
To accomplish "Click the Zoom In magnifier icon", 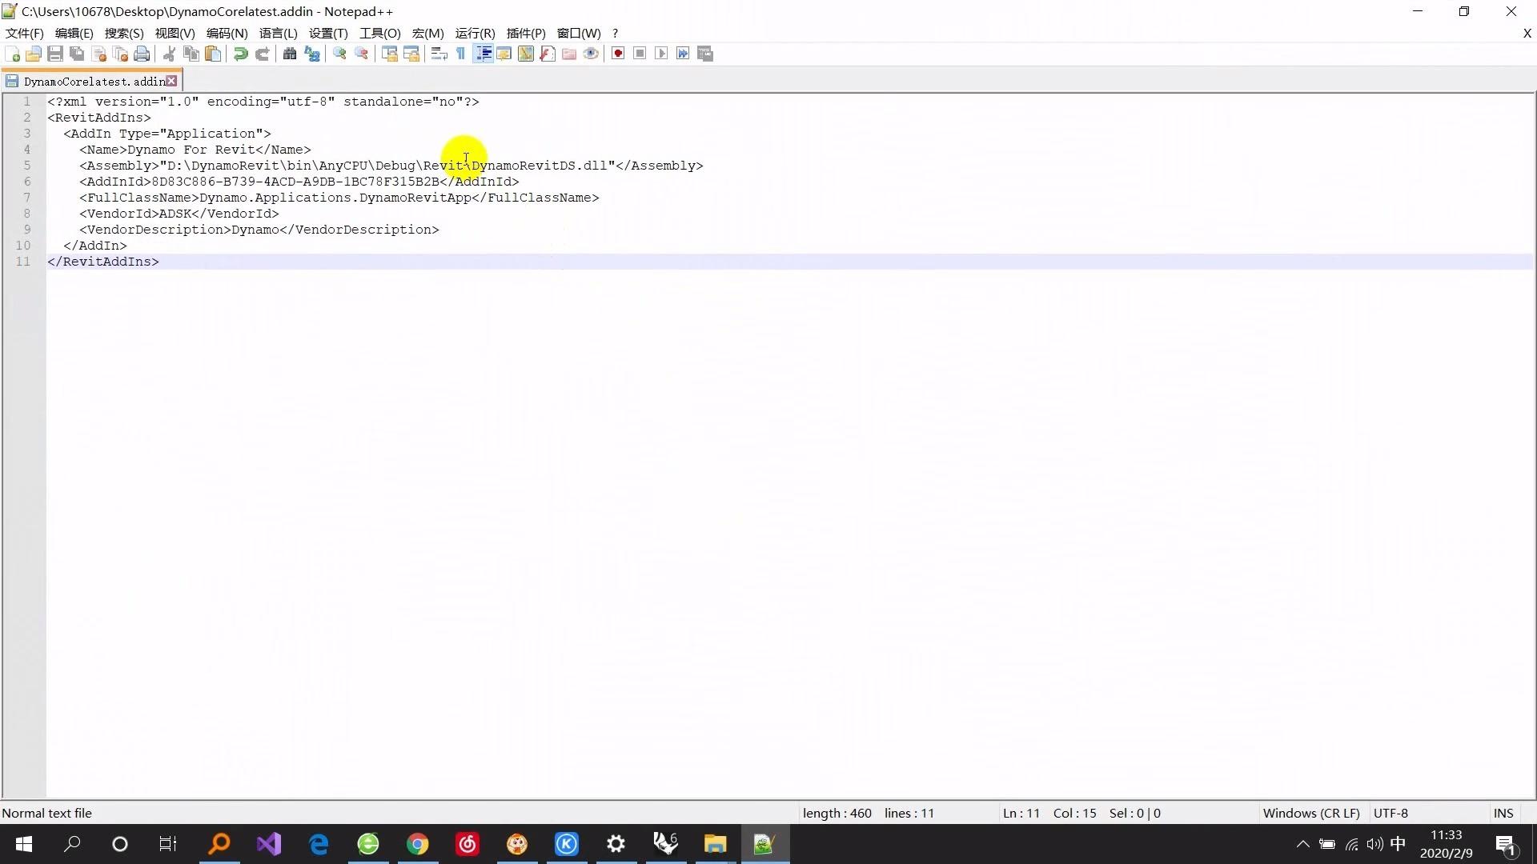I will 339,54.
